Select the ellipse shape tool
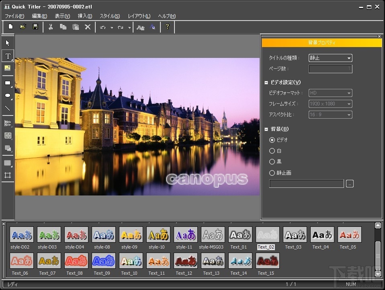The image size is (385, 290). pyautogui.click(x=7, y=95)
